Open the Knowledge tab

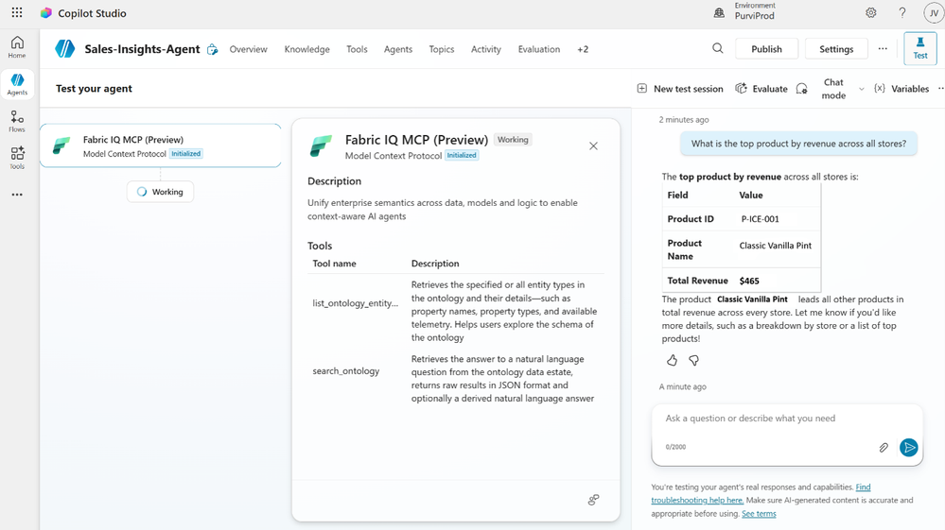pos(306,49)
